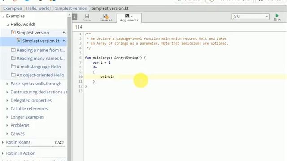Click the 'do' keyword line
The height and width of the screenshot is (161, 287).
pyautogui.click(x=95, y=67)
